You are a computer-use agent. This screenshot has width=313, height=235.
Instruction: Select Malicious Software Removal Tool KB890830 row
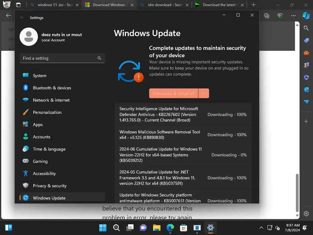tap(183, 135)
